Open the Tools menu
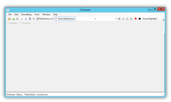 (37, 14)
